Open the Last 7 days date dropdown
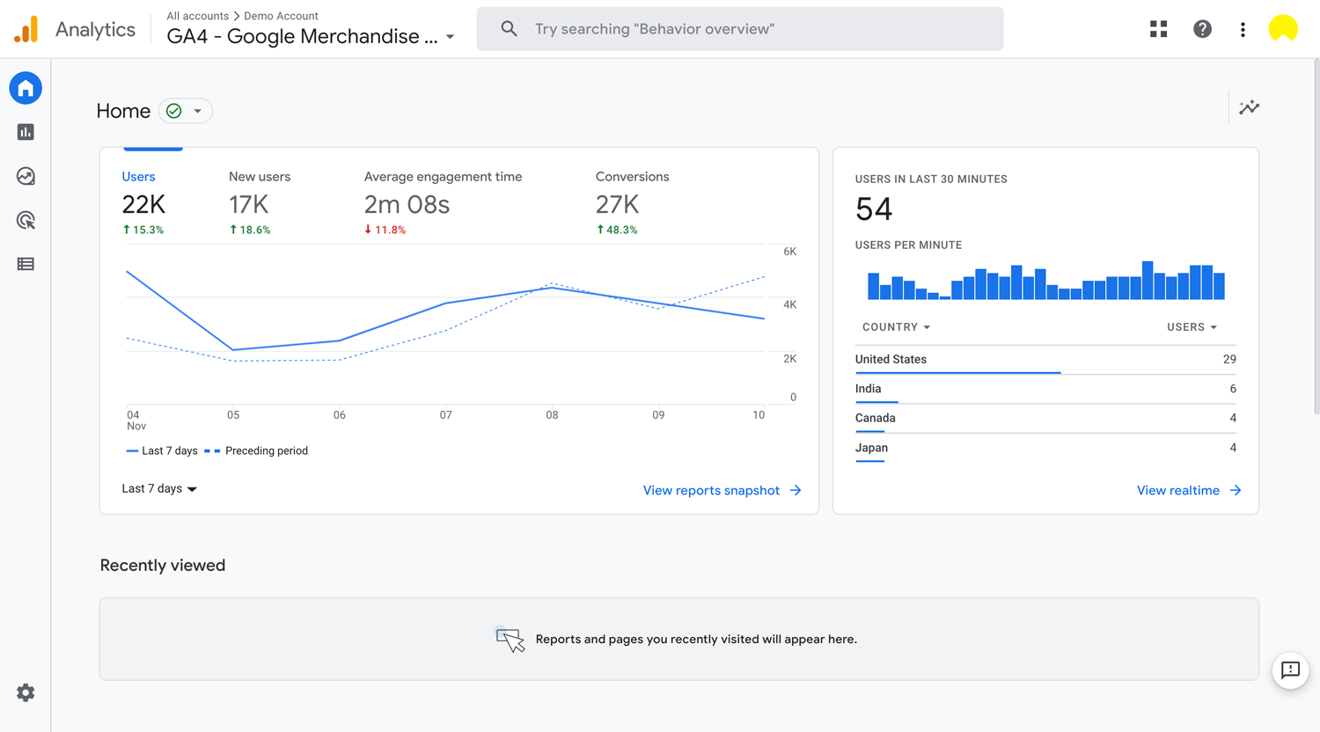This screenshot has width=1320, height=732. tap(159, 488)
